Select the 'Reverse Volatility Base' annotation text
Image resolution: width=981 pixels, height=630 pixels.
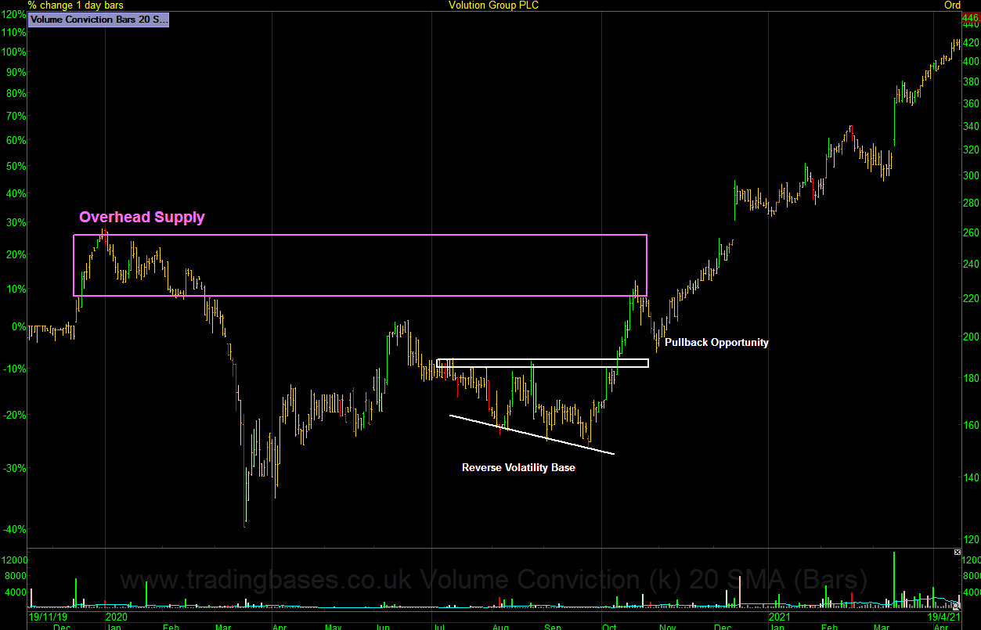pyautogui.click(x=518, y=468)
